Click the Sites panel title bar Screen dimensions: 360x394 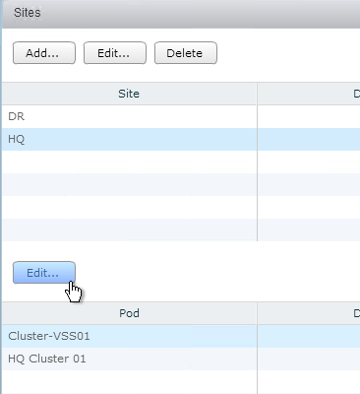click(x=181, y=13)
